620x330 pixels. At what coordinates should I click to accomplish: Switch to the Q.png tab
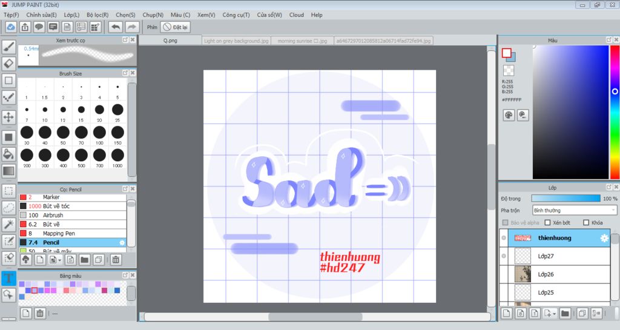[170, 41]
